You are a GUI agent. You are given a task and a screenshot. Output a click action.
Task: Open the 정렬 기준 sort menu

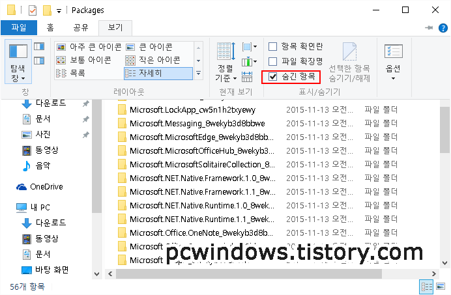pos(226,61)
